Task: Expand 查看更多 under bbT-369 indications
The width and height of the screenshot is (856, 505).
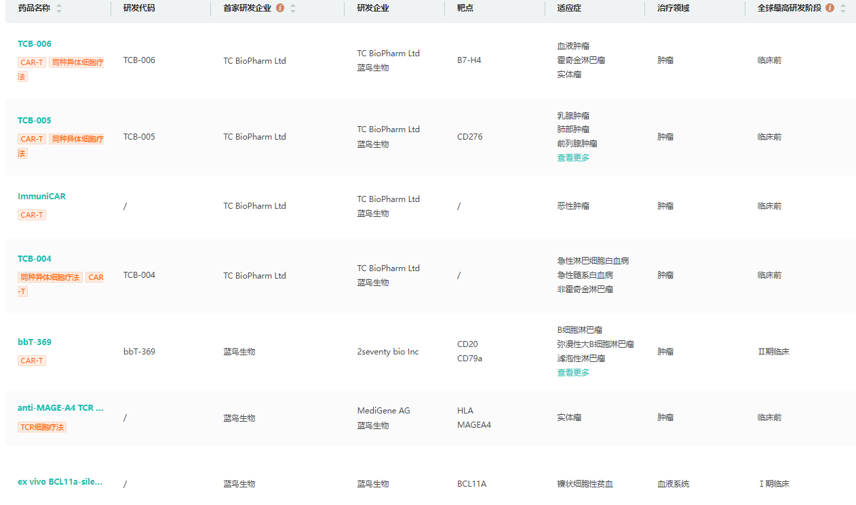Action: (x=573, y=373)
